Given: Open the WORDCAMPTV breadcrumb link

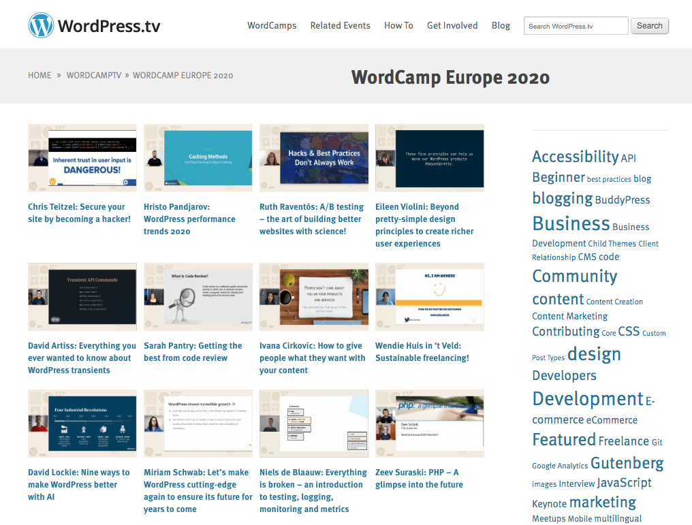Looking at the screenshot, I should click(93, 75).
